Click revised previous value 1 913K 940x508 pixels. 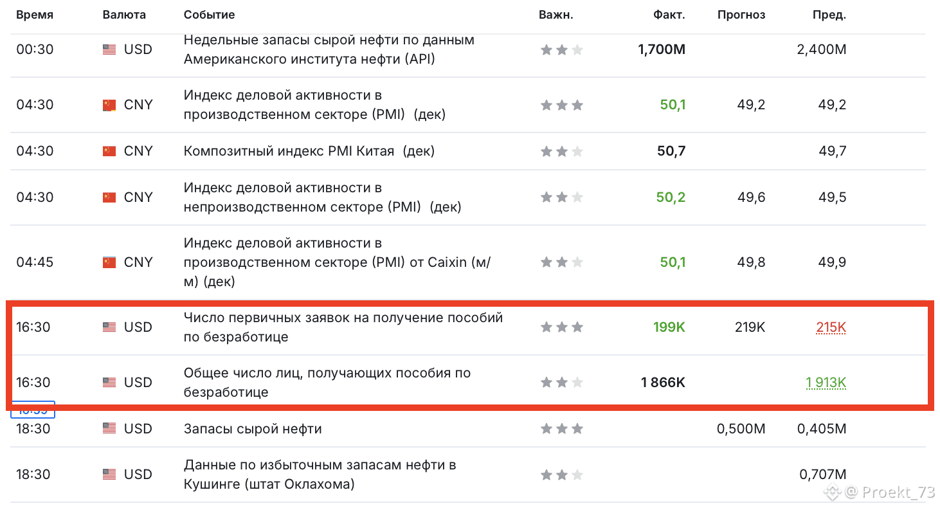(826, 383)
